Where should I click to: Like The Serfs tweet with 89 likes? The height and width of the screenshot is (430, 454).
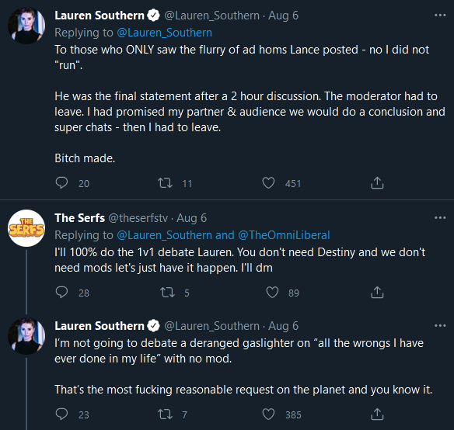(272, 293)
